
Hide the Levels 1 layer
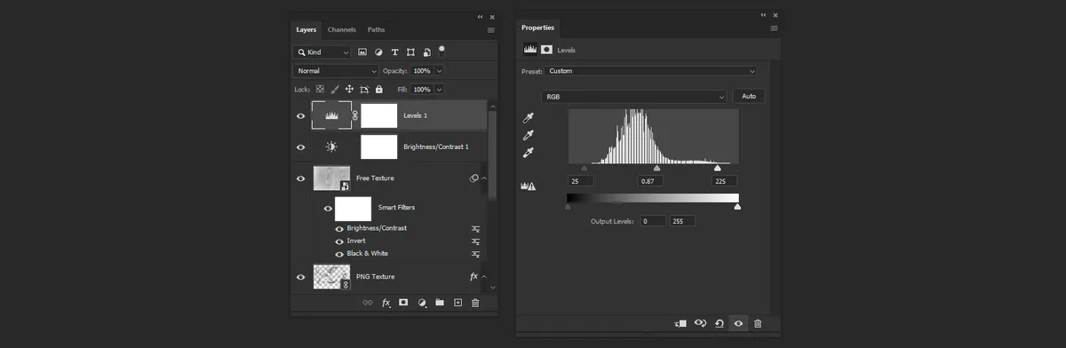(300, 115)
